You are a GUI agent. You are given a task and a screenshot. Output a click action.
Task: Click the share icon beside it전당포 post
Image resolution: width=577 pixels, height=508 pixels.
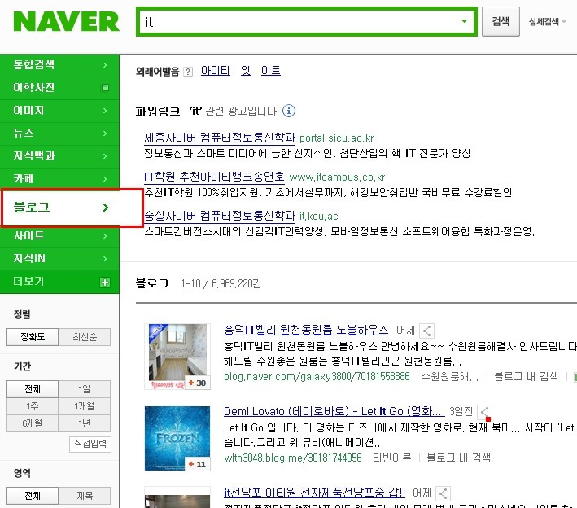pos(443,493)
